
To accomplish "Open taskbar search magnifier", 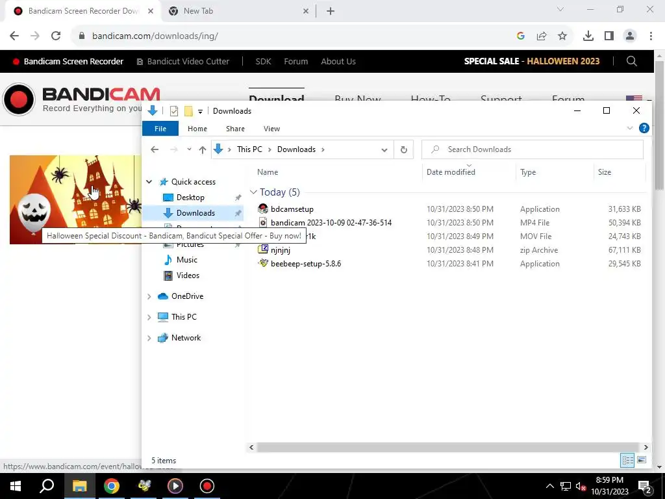I will pos(47,486).
